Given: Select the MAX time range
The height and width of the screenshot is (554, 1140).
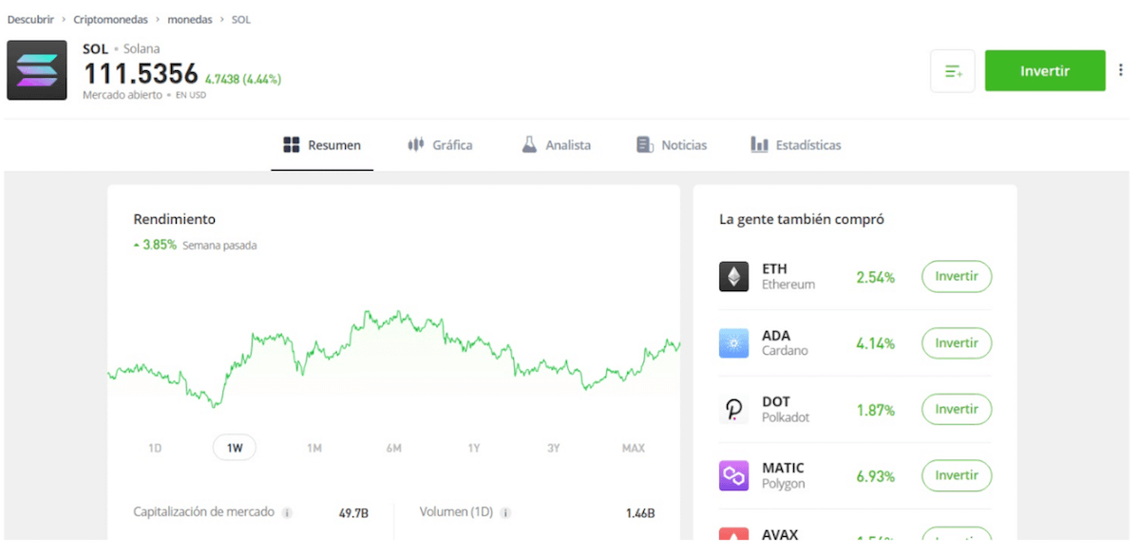Looking at the screenshot, I should pos(633,447).
